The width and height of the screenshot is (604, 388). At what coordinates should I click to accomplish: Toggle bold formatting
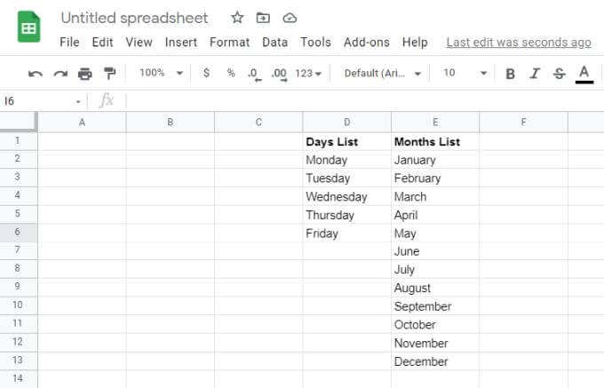pyautogui.click(x=510, y=74)
